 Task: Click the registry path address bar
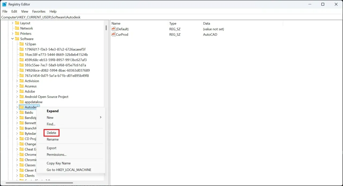(x=171, y=17)
